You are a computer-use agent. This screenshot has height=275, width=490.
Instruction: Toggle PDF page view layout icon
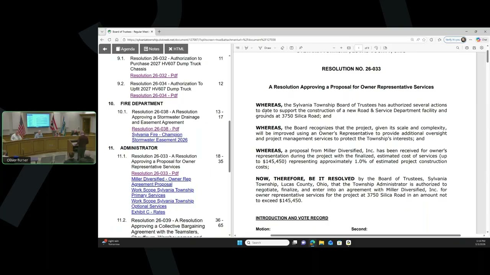tap(385, 48)
